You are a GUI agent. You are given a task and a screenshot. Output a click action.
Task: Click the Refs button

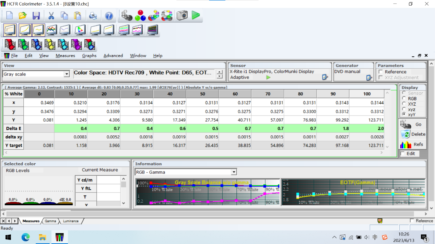413,144
